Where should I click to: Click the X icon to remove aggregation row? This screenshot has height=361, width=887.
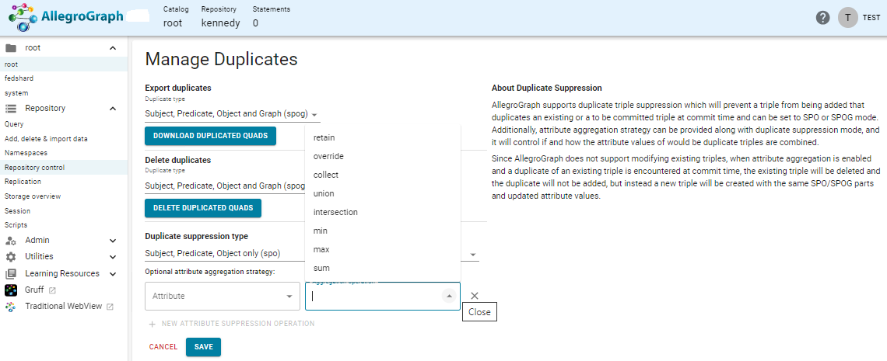[475, 296]
